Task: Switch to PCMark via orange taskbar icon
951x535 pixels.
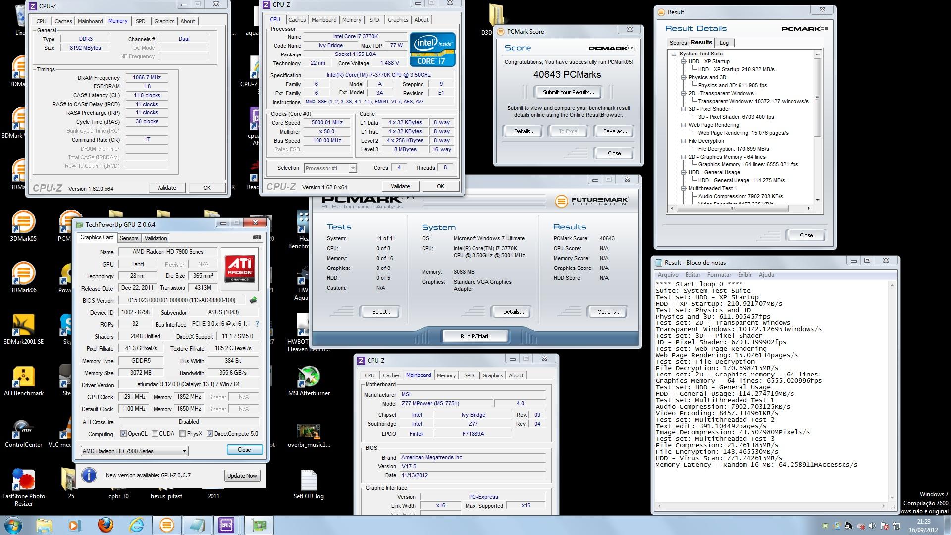Action: pyautogui.click(x=166, y=525)
